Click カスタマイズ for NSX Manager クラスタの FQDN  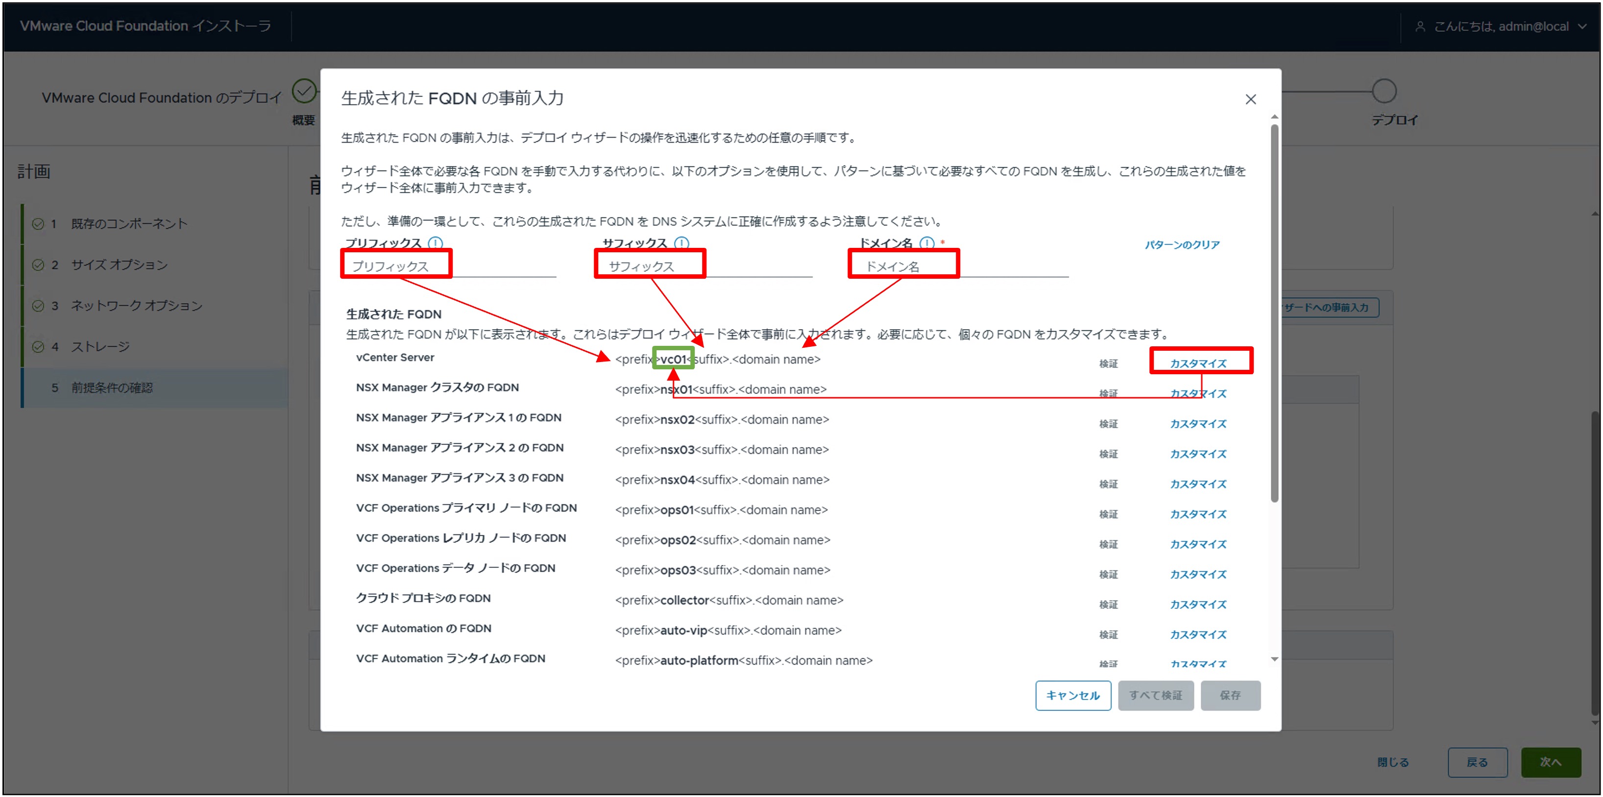1198,393
